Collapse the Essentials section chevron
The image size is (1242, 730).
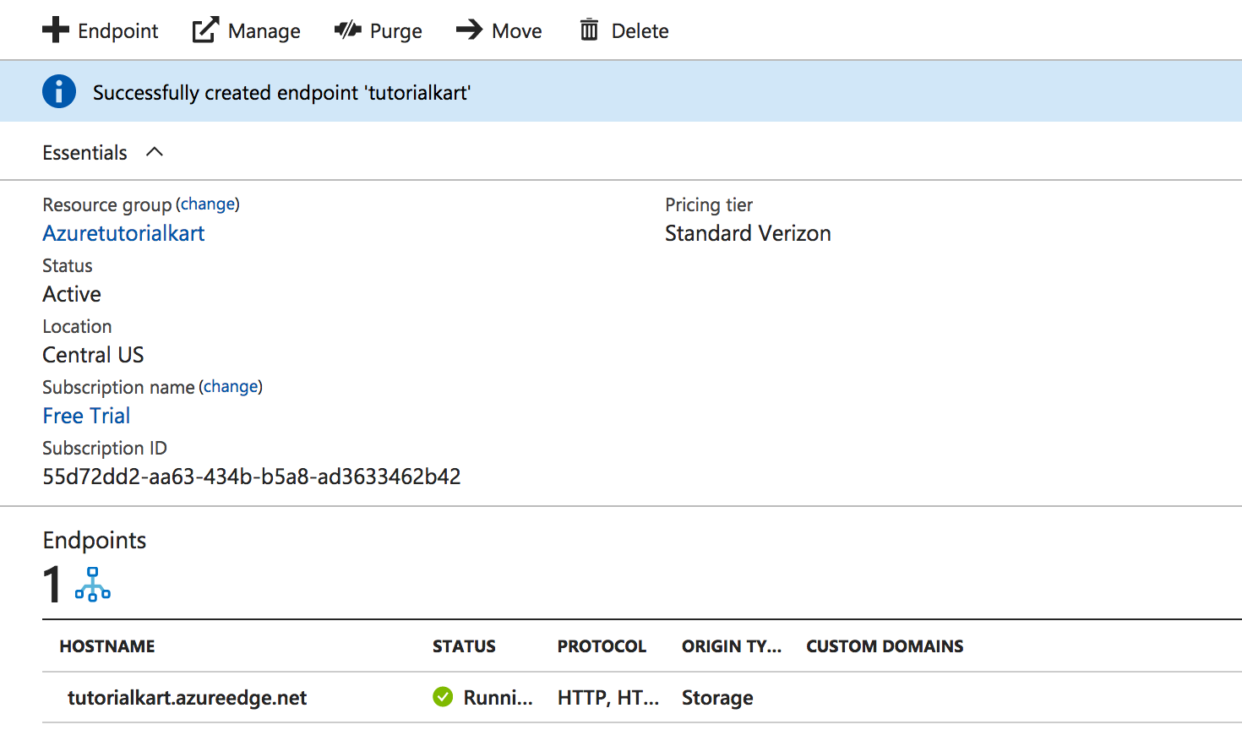(155, 152)
